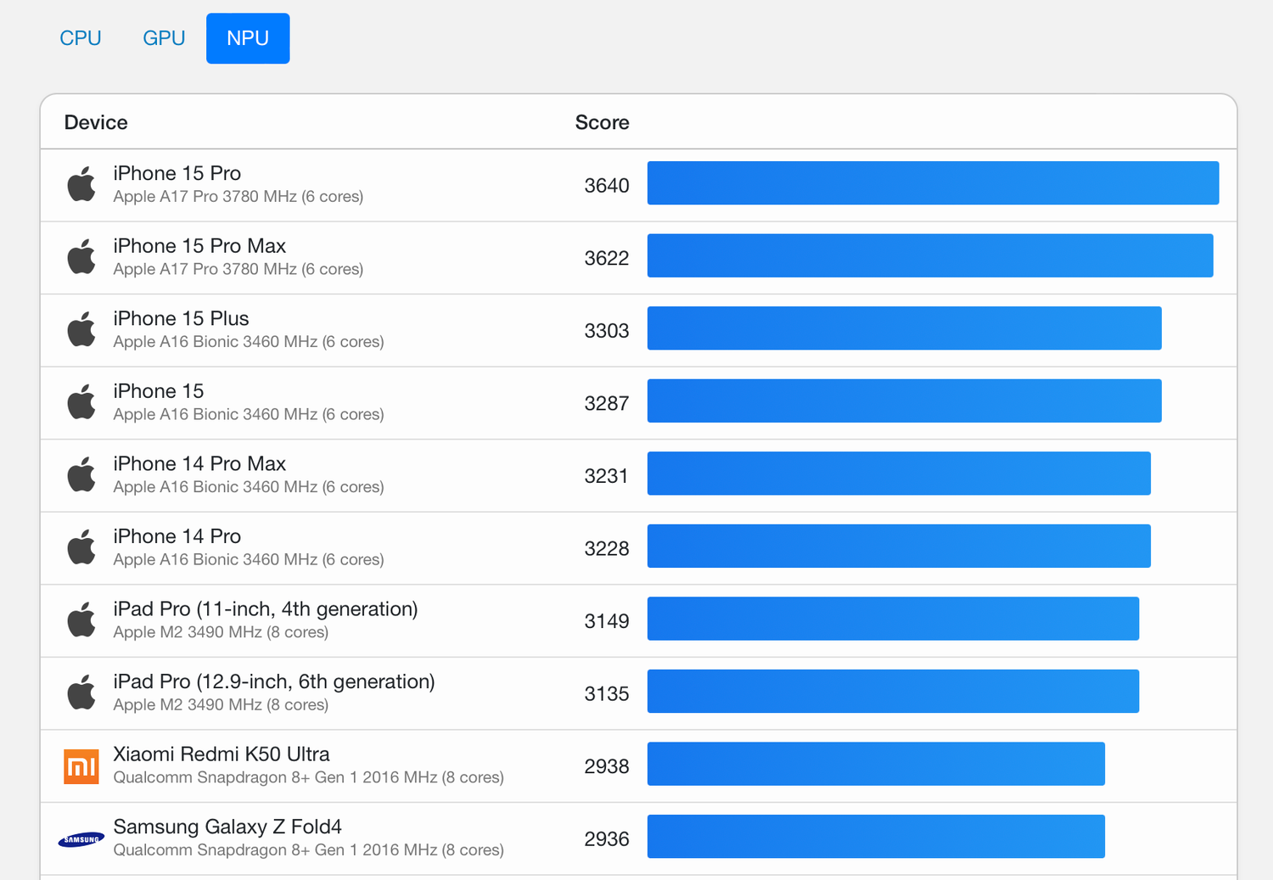Click the score value 3287
The image size is (1273, 880).
click(606, 403)
